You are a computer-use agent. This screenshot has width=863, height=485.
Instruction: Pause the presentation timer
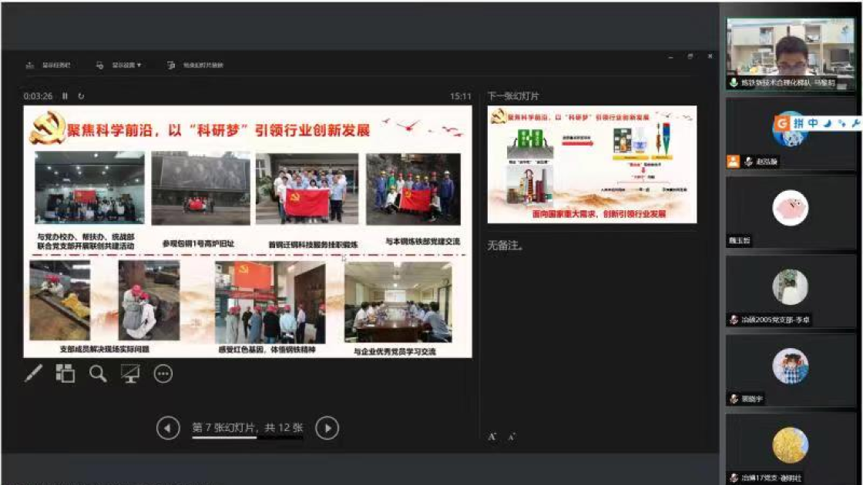pos(65,96)
